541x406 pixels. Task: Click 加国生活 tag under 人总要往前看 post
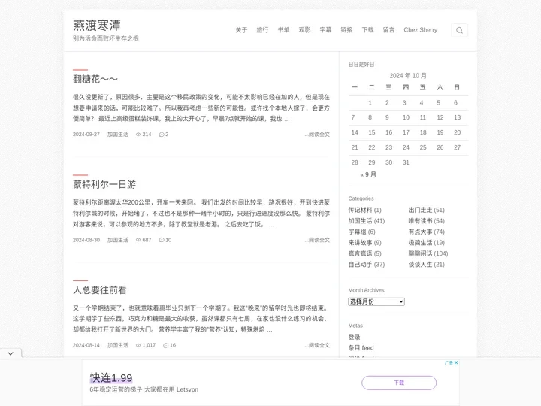pyautogui.click(x=118, y=345)
